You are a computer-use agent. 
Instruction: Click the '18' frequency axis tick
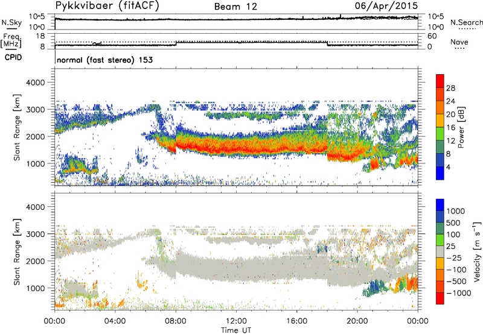pyautogui.click(x=40, y=36)
